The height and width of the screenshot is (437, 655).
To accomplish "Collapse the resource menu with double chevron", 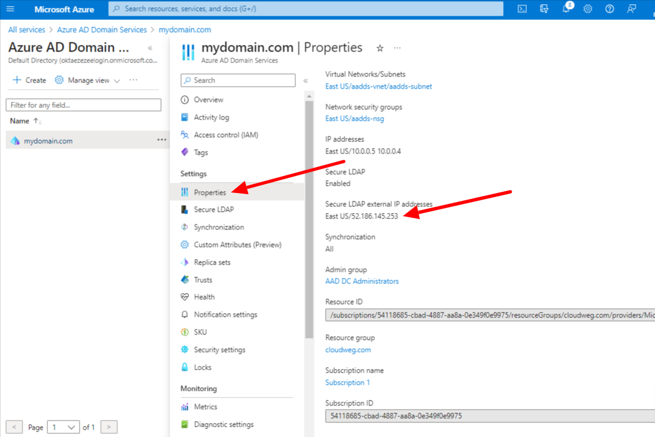I will coord(306,81).
